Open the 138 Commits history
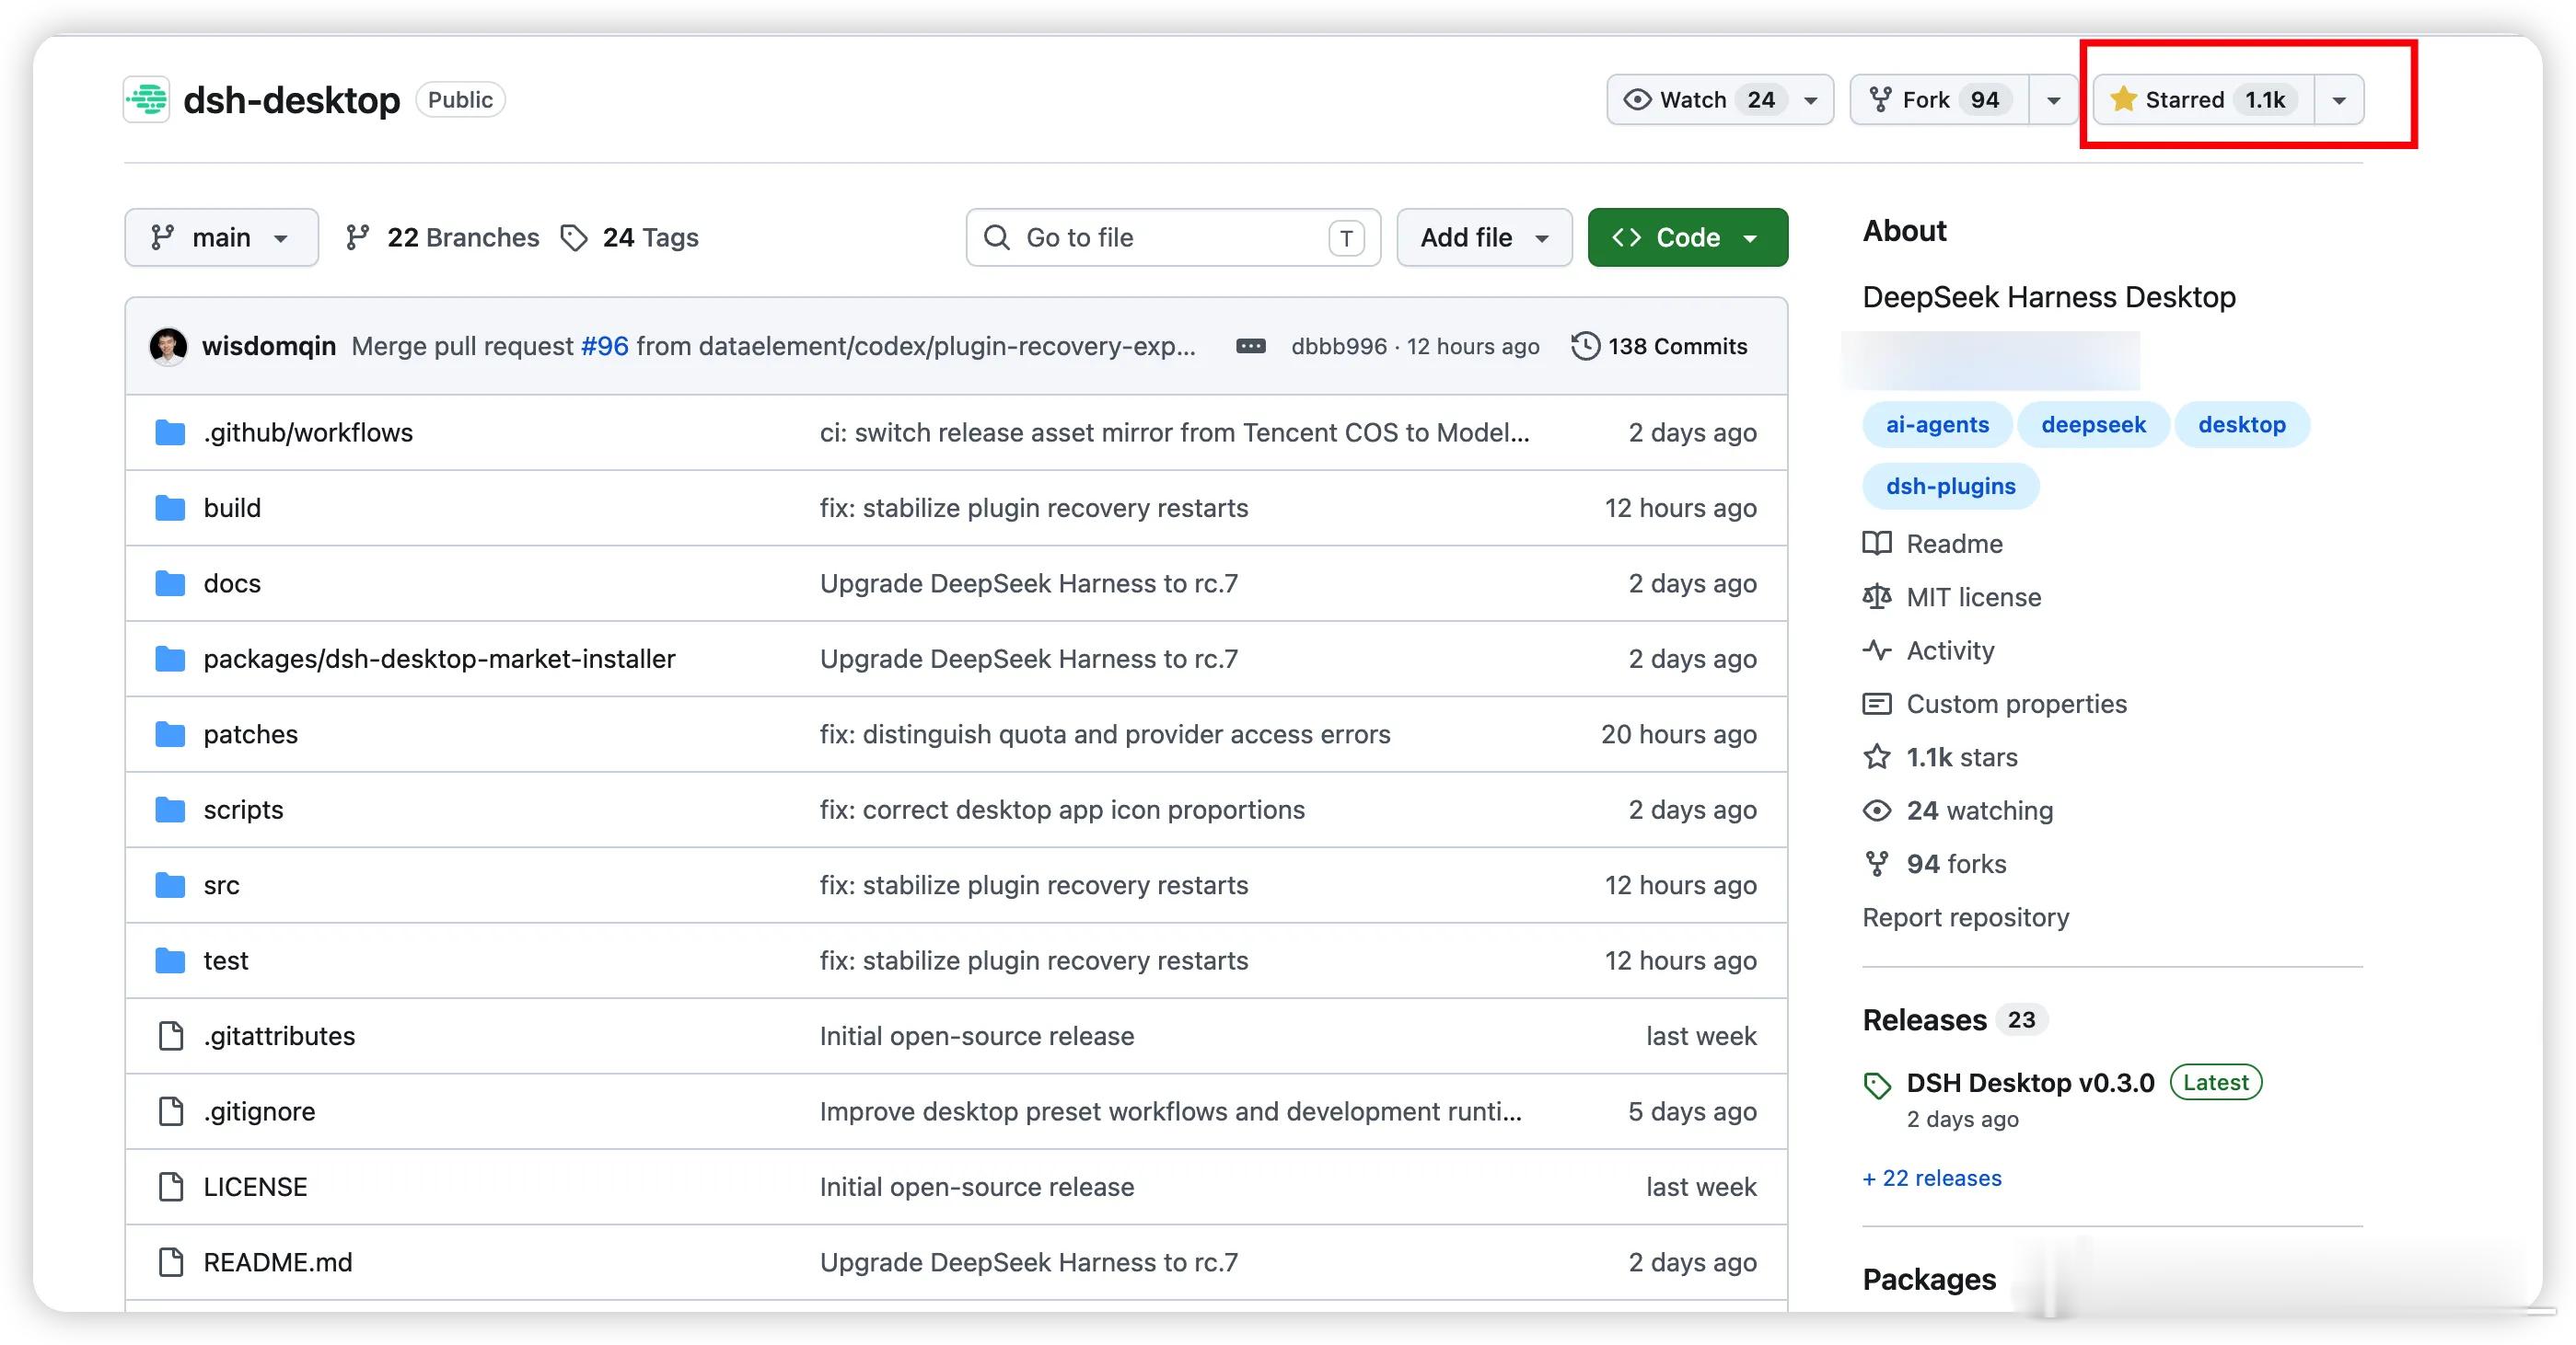The height and width of the screenshot is (1345, 2576). [x=1660, y=347]
